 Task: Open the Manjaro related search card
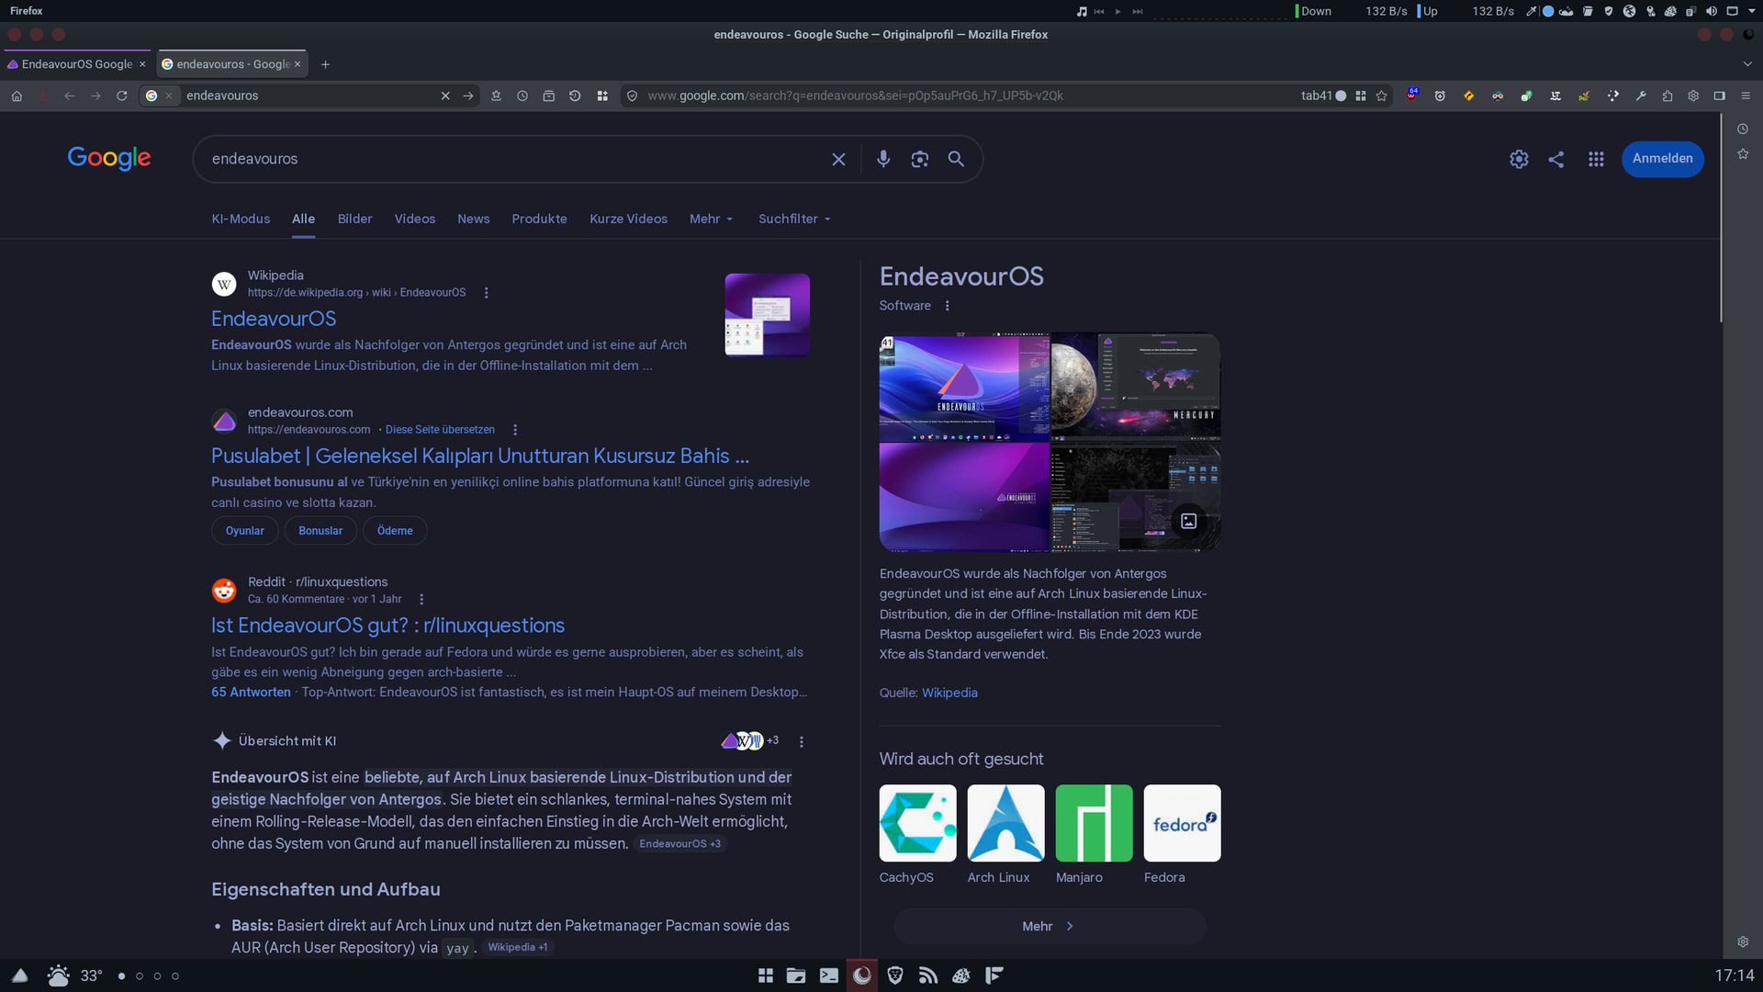point(1094,835)
